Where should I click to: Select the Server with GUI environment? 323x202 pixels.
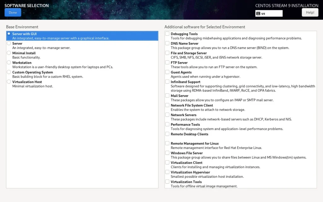click(x=9, y=34)
